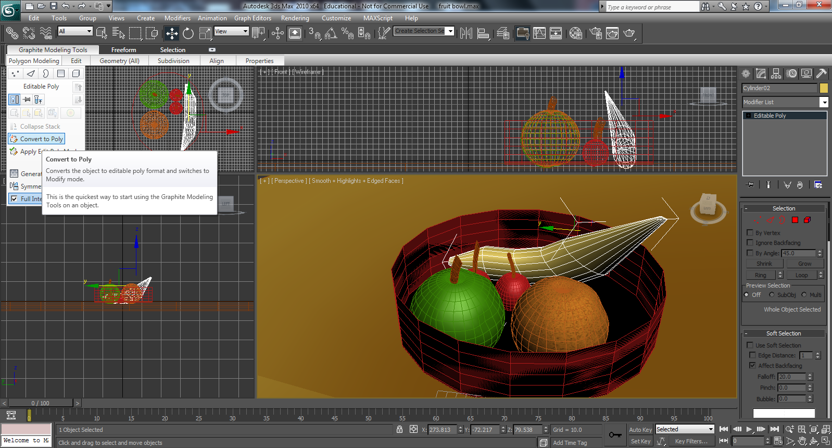Screen dimensions: 832x448
Task: Click Zoom Extents All viewport icon
Action: point(826,429)
